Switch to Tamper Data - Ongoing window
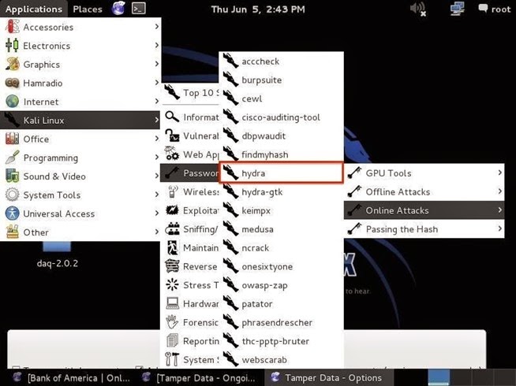 tap(199, 378)
